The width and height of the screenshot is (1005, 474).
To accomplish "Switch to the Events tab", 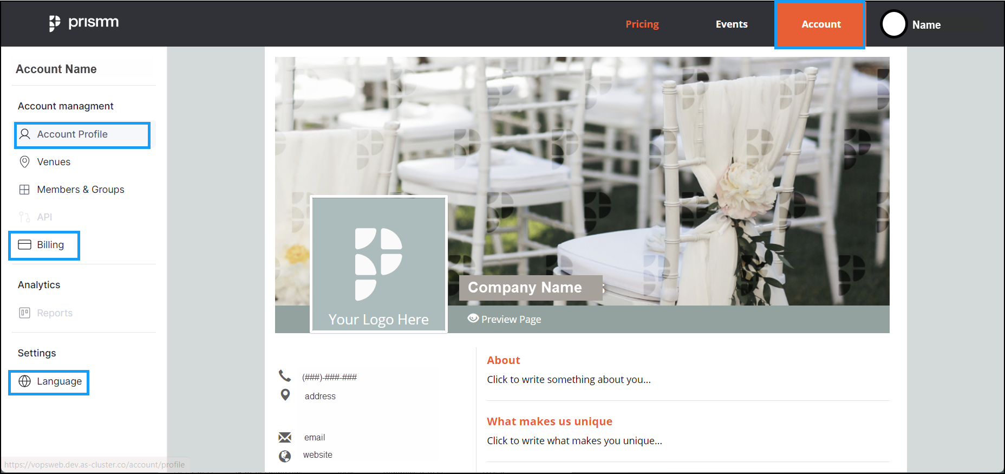I will click(x=732, y=24).
